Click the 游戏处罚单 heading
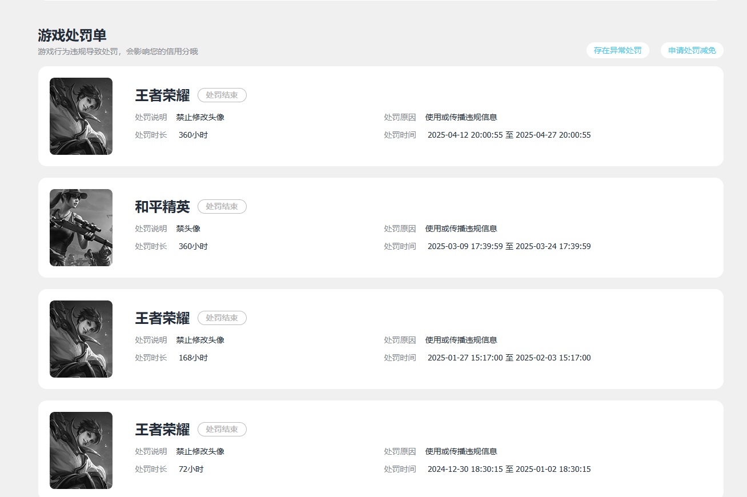Viewport: 747px width, 497px height. coord(72,35)
